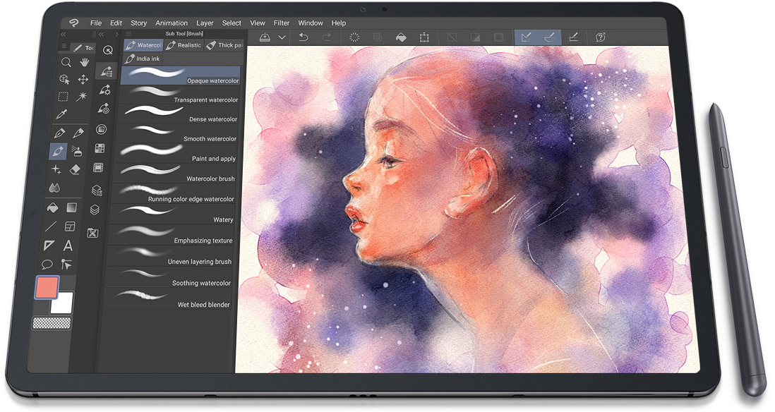This screenshot has height=412, width=775.
Task: Collapse the leftmost tool palette with double chevron
Action: click(x=63, y=34)
